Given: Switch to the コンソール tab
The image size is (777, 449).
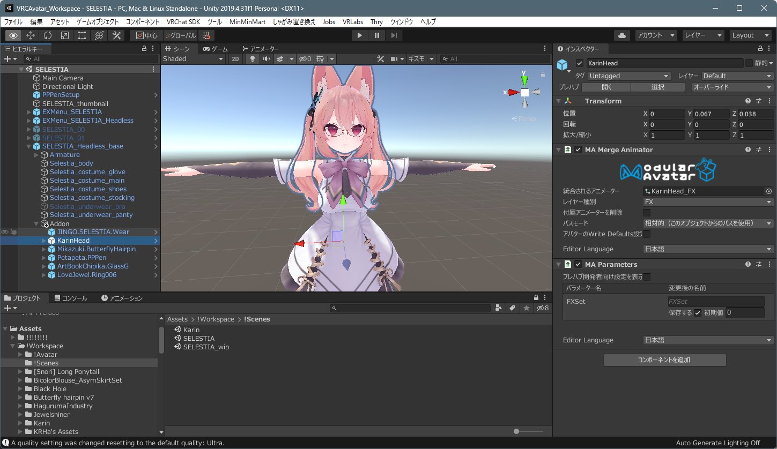Looking at the screenshot, I should 70,298.
